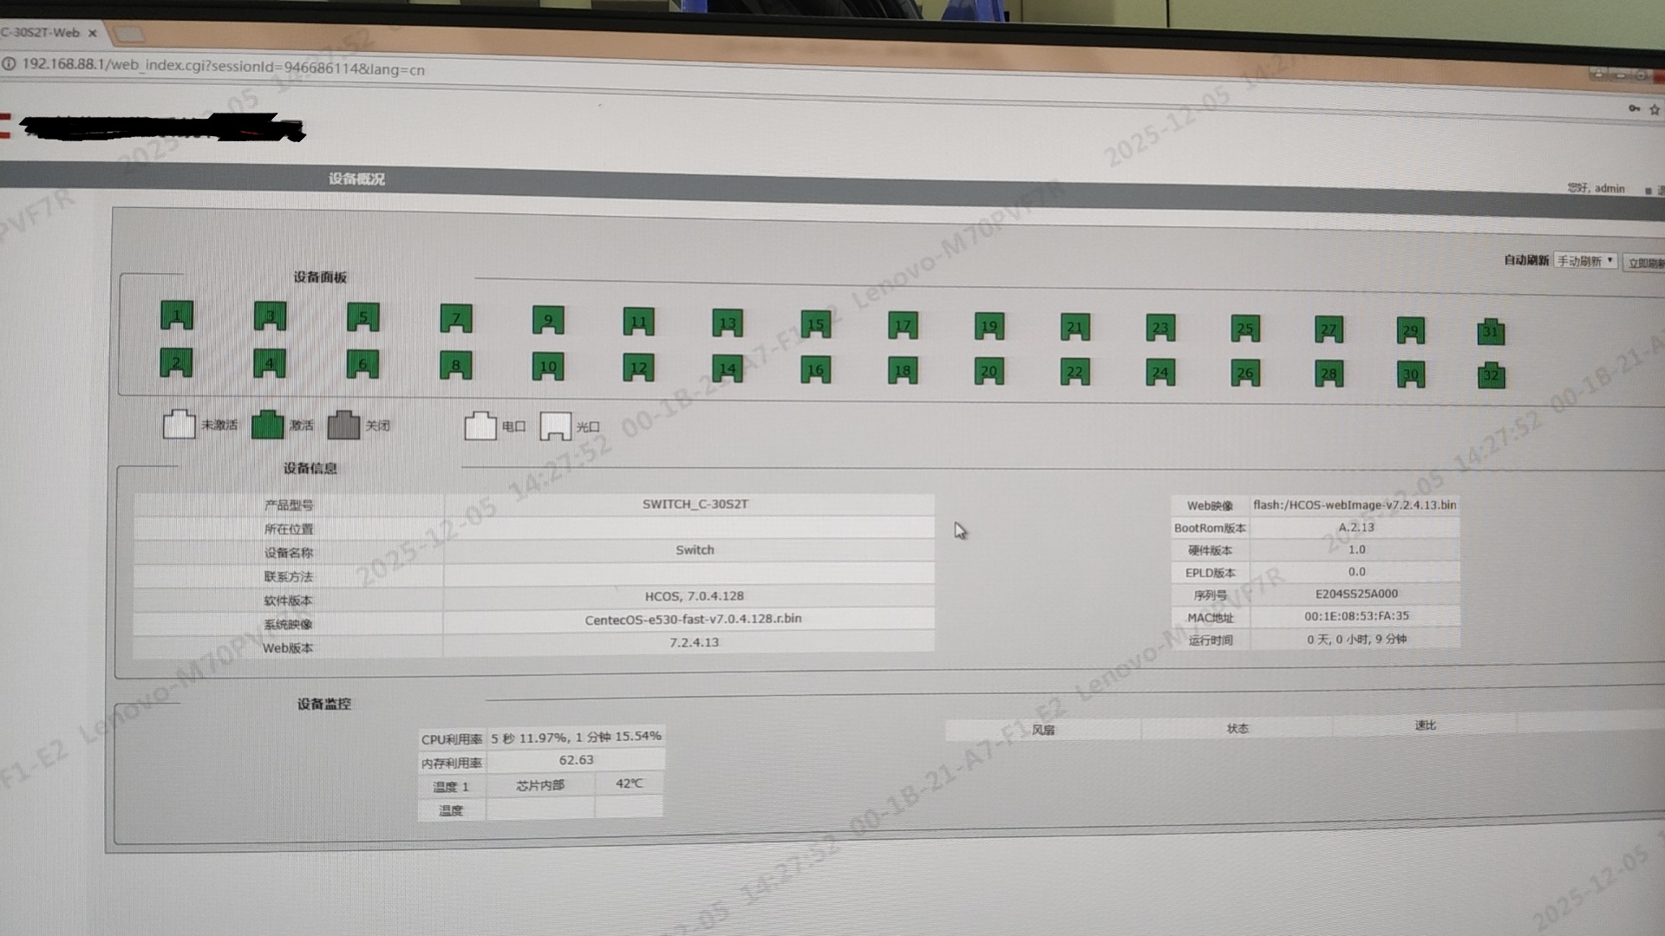The width and height of the screenshot is (1665, 936).
Task: Click port 1 icon on device panel
Action: [176, 315]
